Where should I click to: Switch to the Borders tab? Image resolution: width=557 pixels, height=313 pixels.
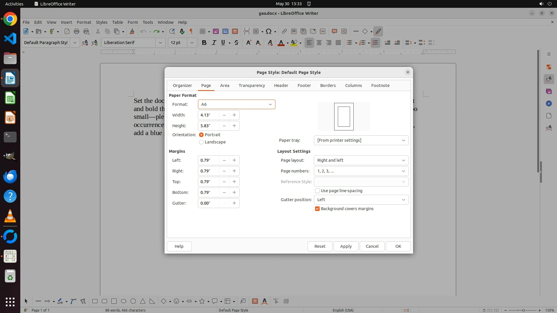pyautogui.click(x=328, y=85)
